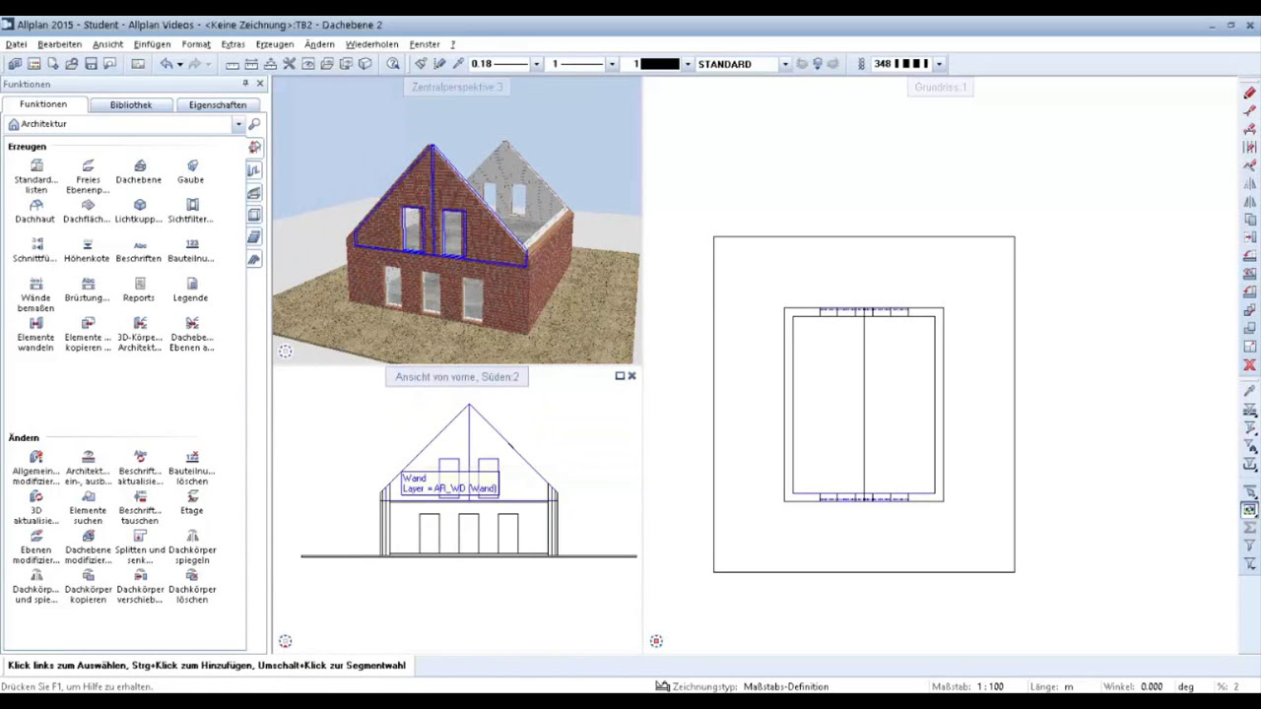
Task: Click the Winkel 0.000 value field
Action: coord(1151,686)
